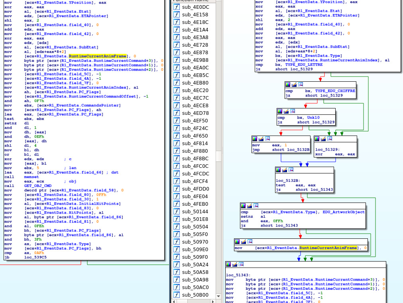
Task: Select sub_50970 in the functions list
Action: click(x=195, y=242)
